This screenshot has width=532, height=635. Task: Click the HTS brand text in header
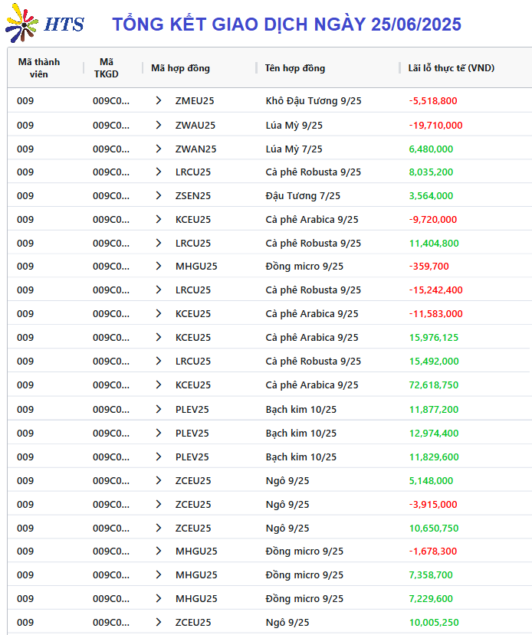(x=64, y=25)
